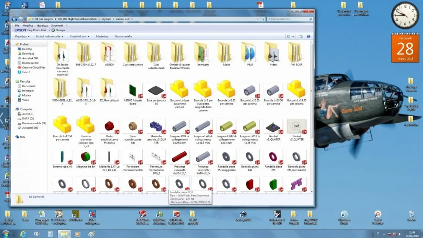423x238 pixels.
Task: Open DATA (D:) drive in sidebar
Action: tap(28, 118)
